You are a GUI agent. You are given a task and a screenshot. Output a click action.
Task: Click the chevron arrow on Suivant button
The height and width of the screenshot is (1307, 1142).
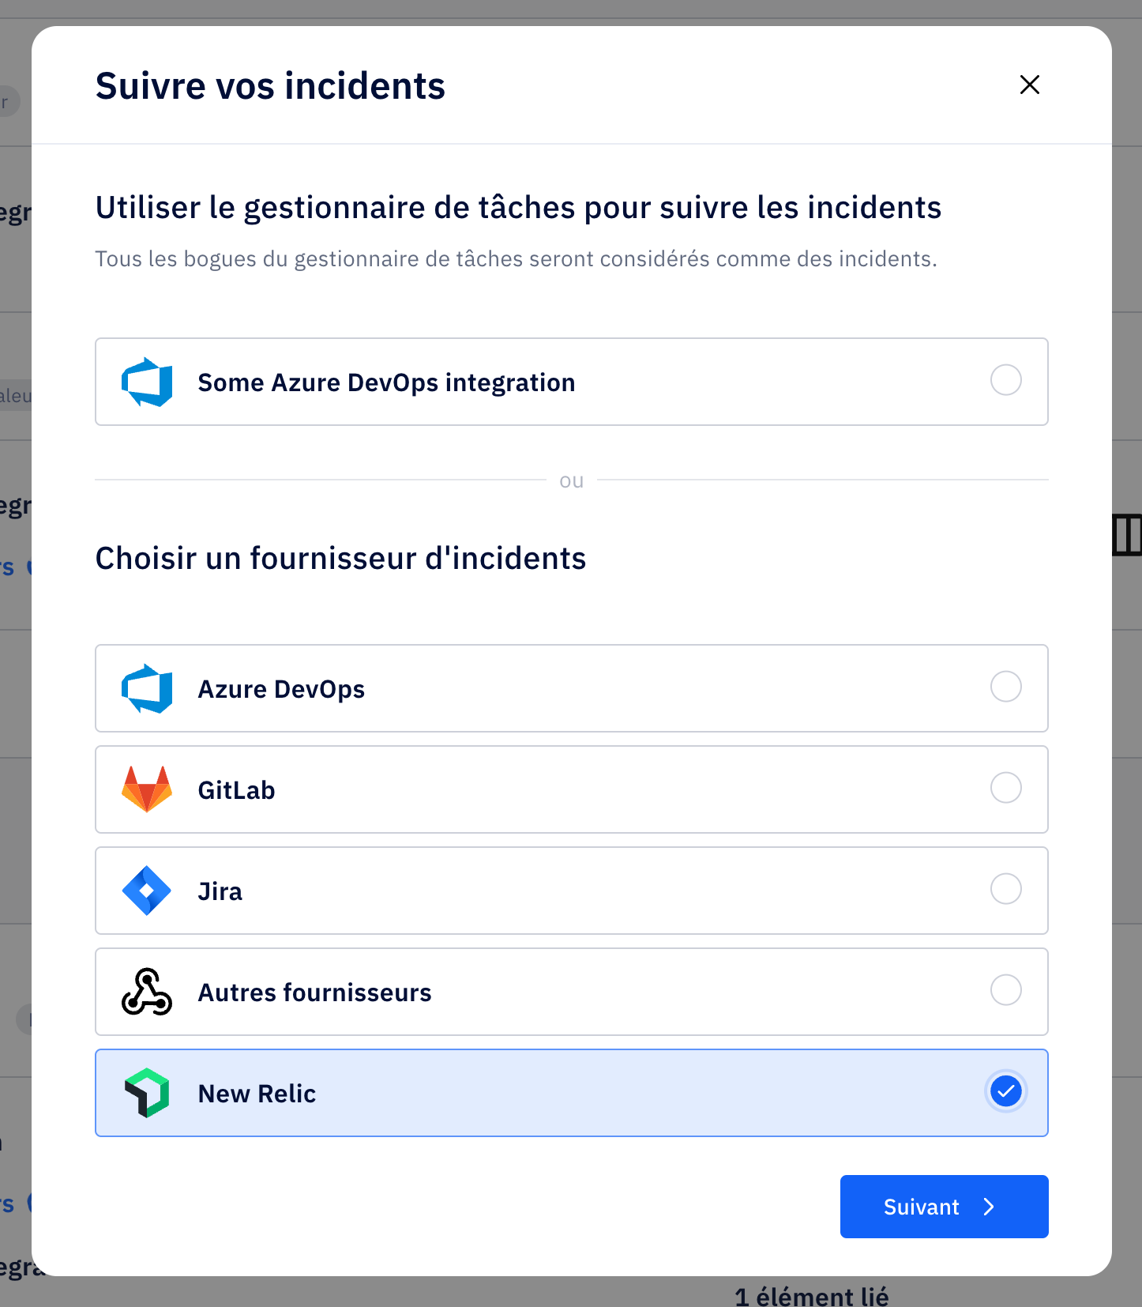pos(989,1207)
